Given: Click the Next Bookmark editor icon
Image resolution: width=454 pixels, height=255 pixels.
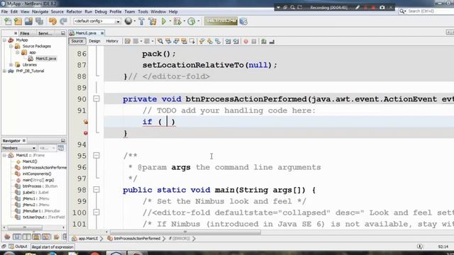Looking at the screenshot, I should point(210,41).
